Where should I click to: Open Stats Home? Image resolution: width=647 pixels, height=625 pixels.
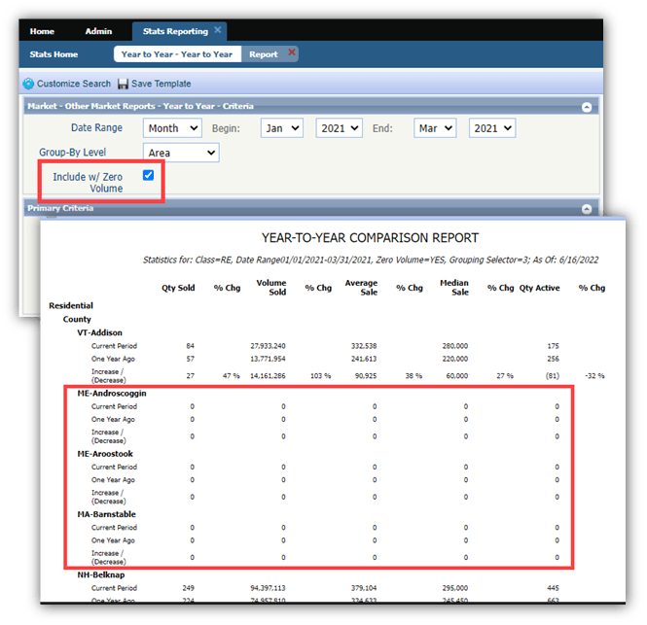(54, 54)
